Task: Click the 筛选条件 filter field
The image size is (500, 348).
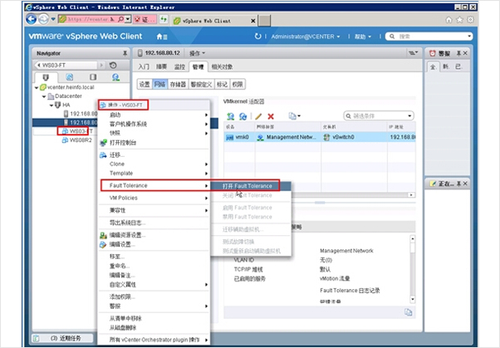Action: [x=379, y=115]
